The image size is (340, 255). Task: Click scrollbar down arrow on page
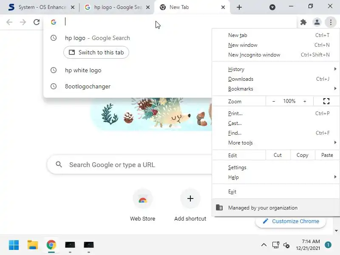(x=336, y=231)
